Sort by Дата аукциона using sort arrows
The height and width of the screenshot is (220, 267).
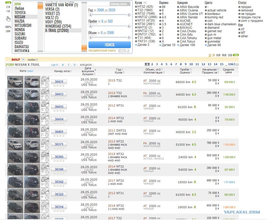(x=95, y=70)
